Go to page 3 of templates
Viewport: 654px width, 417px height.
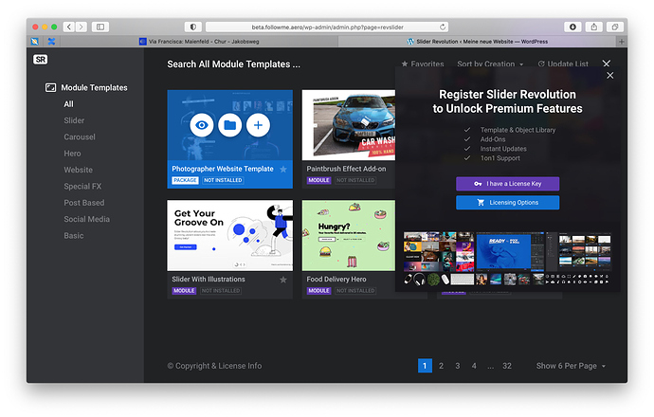click(458, 366)
